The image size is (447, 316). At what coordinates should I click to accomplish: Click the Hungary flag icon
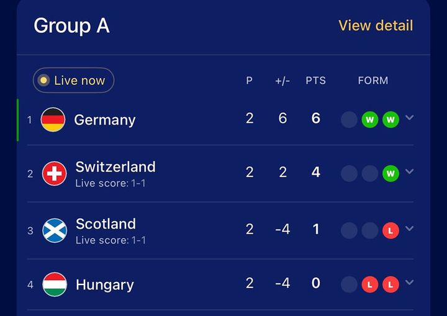[55, 284]
